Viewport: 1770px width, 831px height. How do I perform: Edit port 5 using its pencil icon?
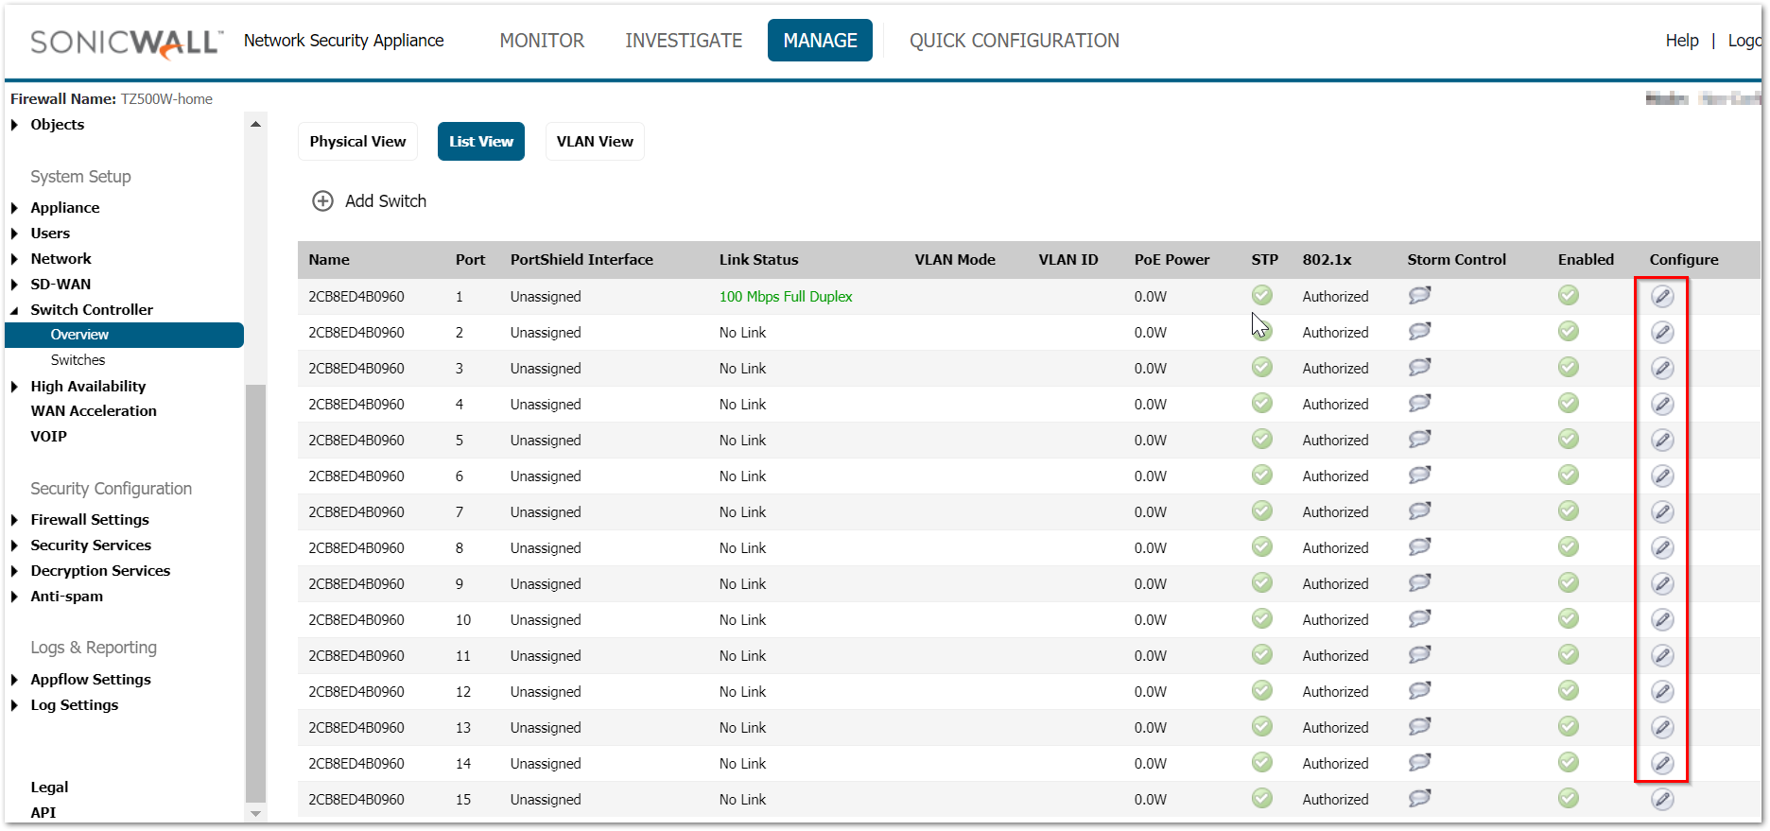coord(1662,440)
